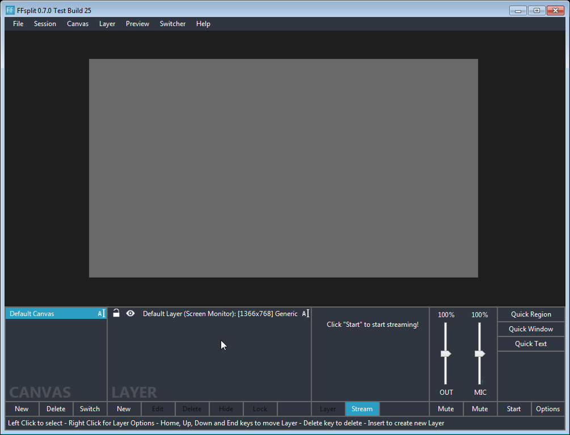
Task: Switch to the Layer info tab
Action: (x=328, y=409)
